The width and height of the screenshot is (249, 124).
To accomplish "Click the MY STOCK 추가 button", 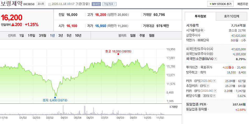I will point(220,4).
